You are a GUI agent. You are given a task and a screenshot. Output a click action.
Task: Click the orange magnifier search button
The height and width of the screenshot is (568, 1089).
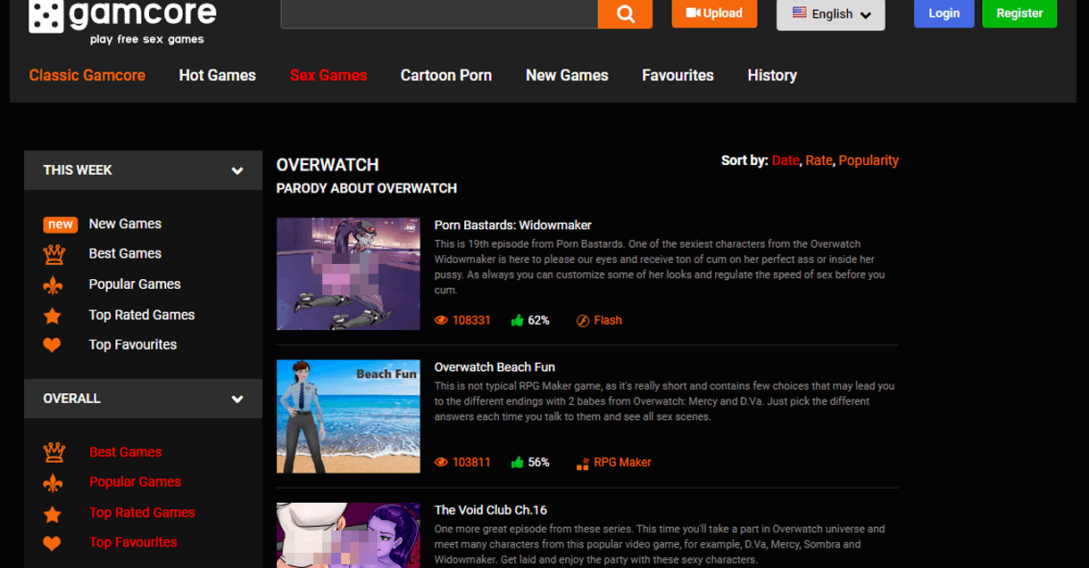tap(625, 13)
